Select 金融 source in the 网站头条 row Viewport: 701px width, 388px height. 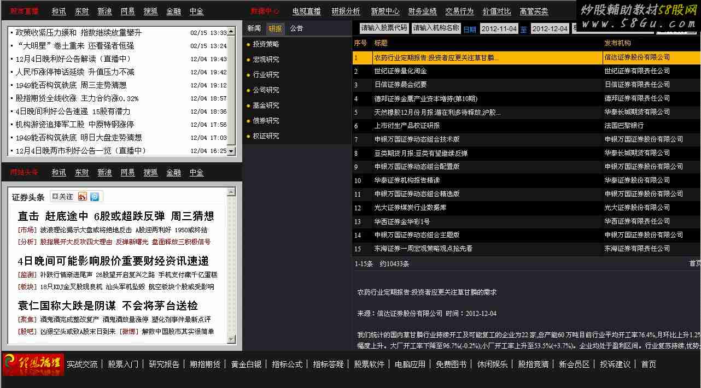(x=173, y=173)
